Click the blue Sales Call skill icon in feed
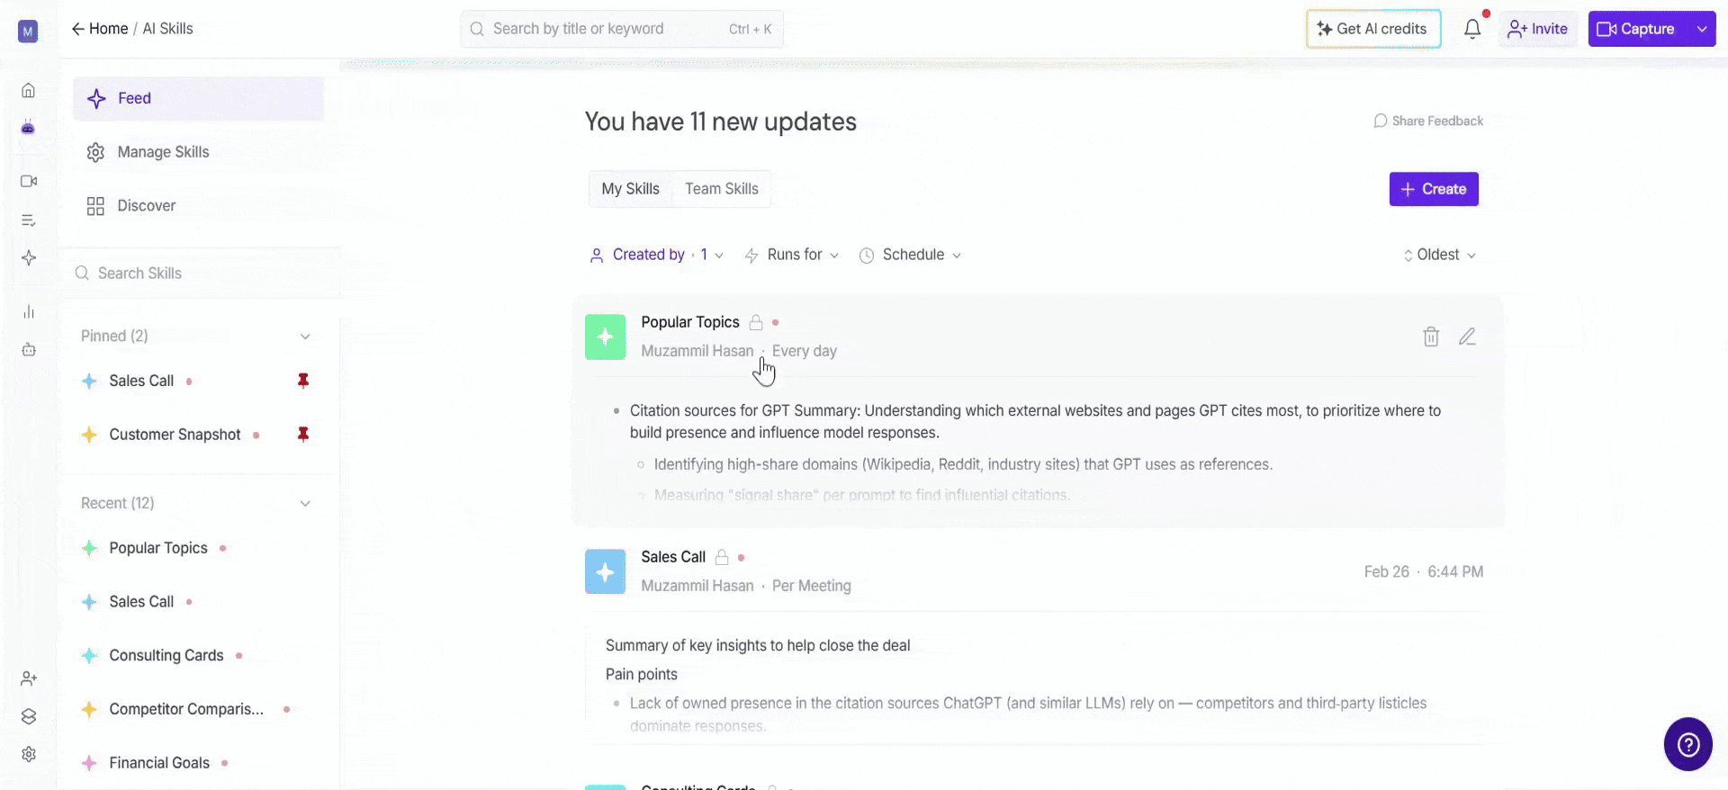1728x790 pixels. pos(606,572)
